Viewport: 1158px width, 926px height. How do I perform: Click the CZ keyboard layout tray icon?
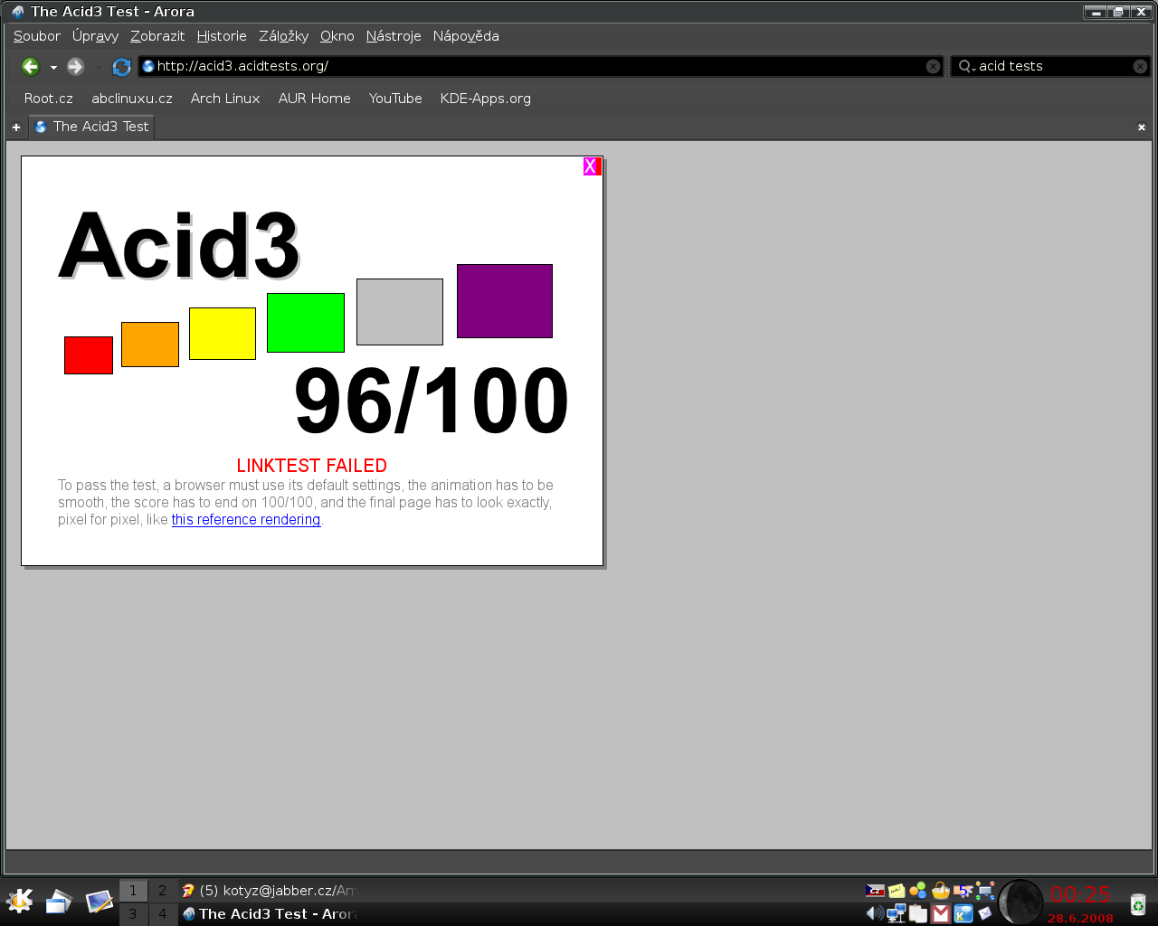[875, 891]
